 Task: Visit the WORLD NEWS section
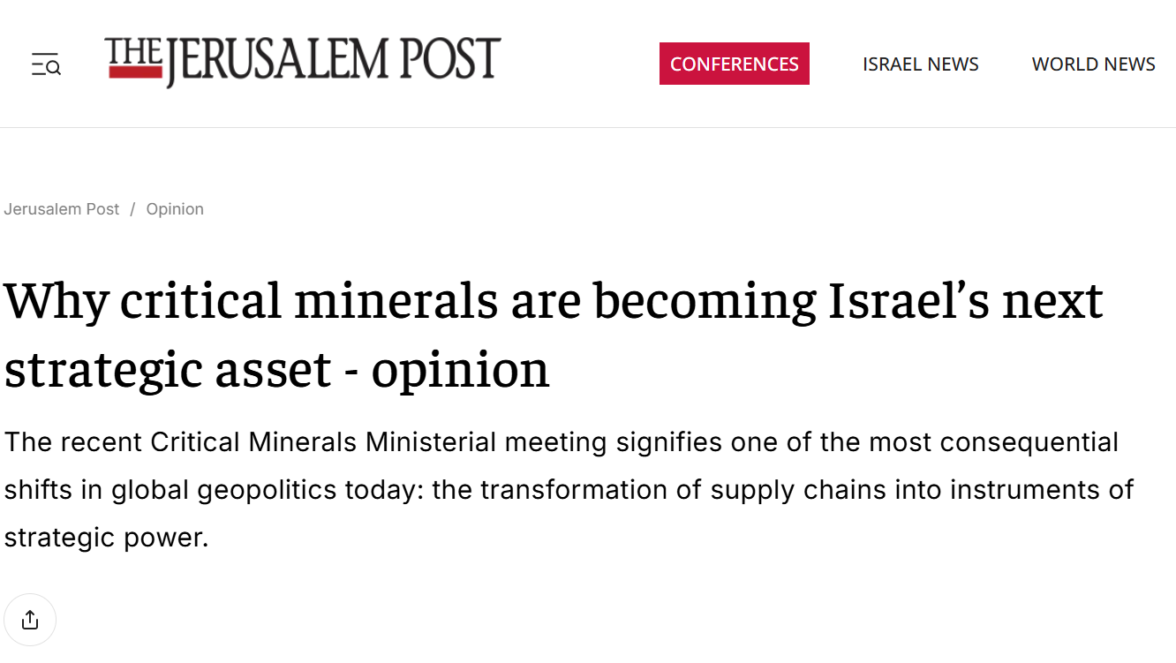[x=1093, y=64]
